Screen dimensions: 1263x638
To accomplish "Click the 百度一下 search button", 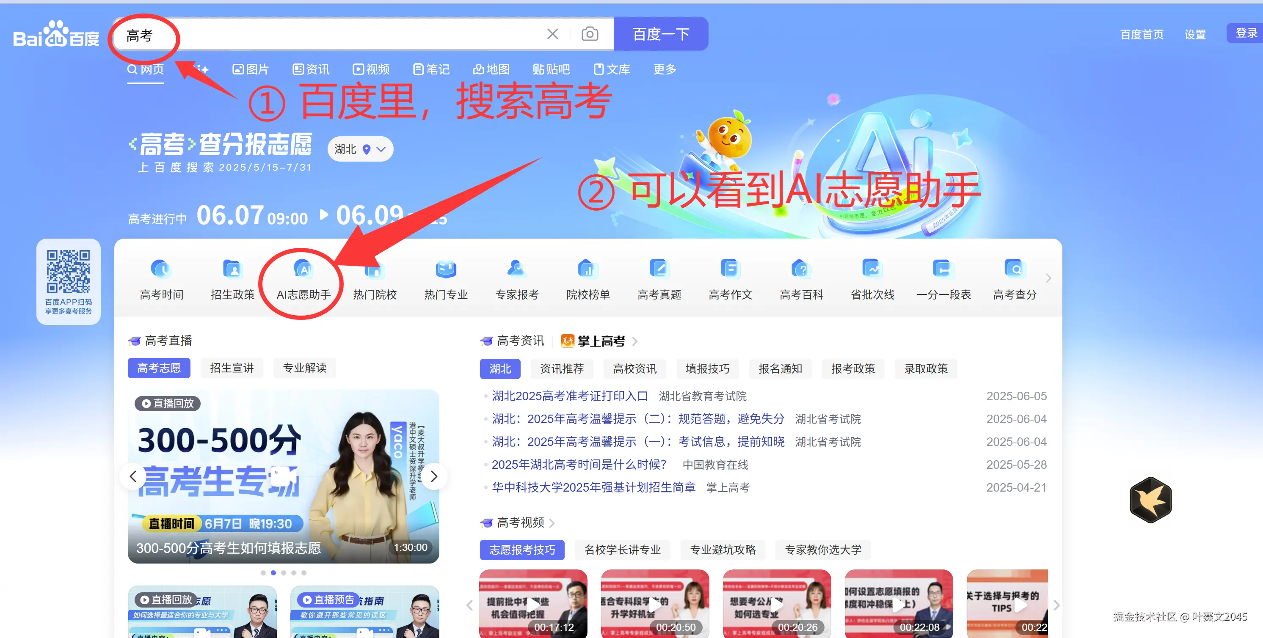I will pyautogui.click(x=660, y=34).
